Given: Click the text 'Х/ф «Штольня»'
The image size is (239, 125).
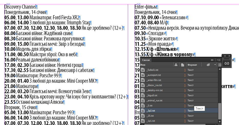Looking at the screenshot, I should [162, 49].
